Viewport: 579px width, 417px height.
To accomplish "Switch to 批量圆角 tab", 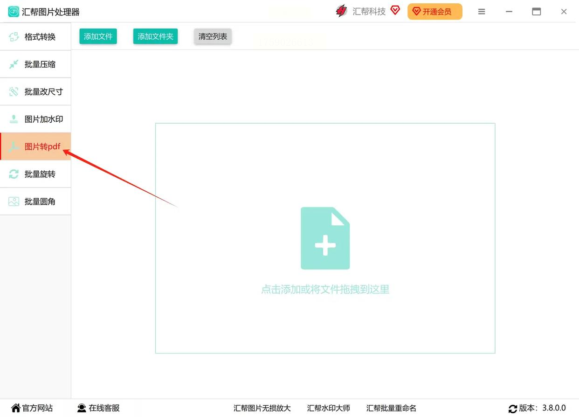I will click(35, 202).
